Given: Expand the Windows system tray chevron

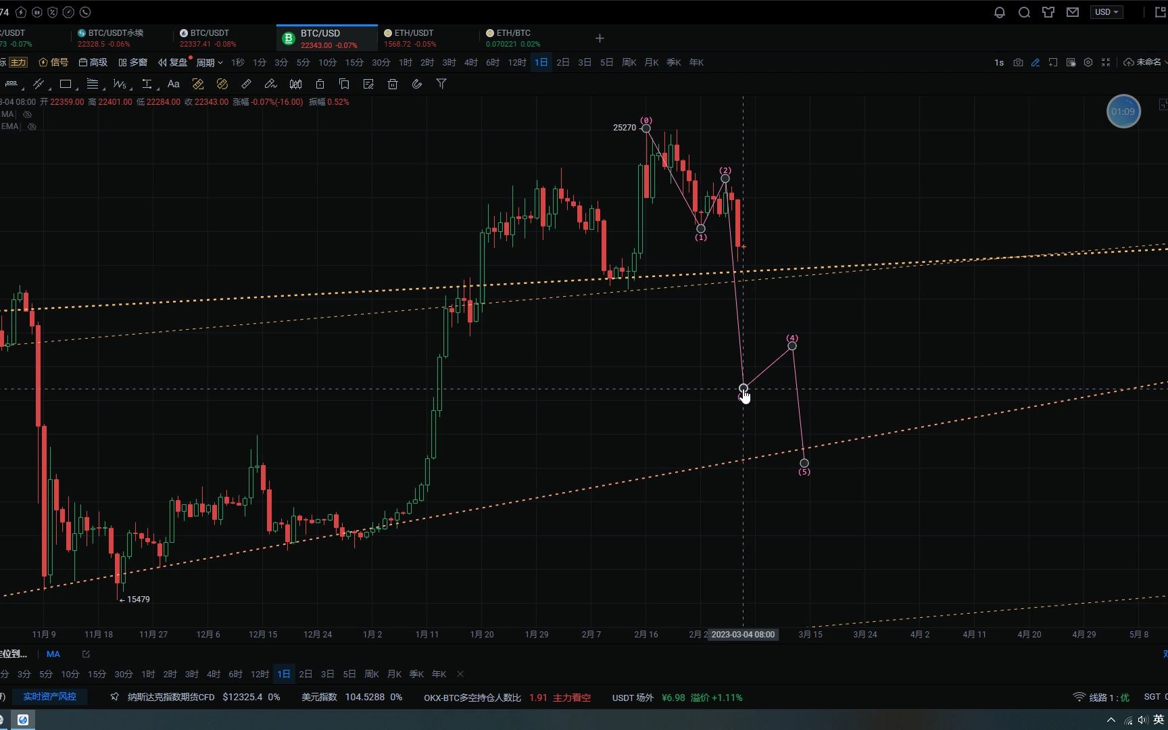Looking at the screenshot, I should click(1111, 720).
